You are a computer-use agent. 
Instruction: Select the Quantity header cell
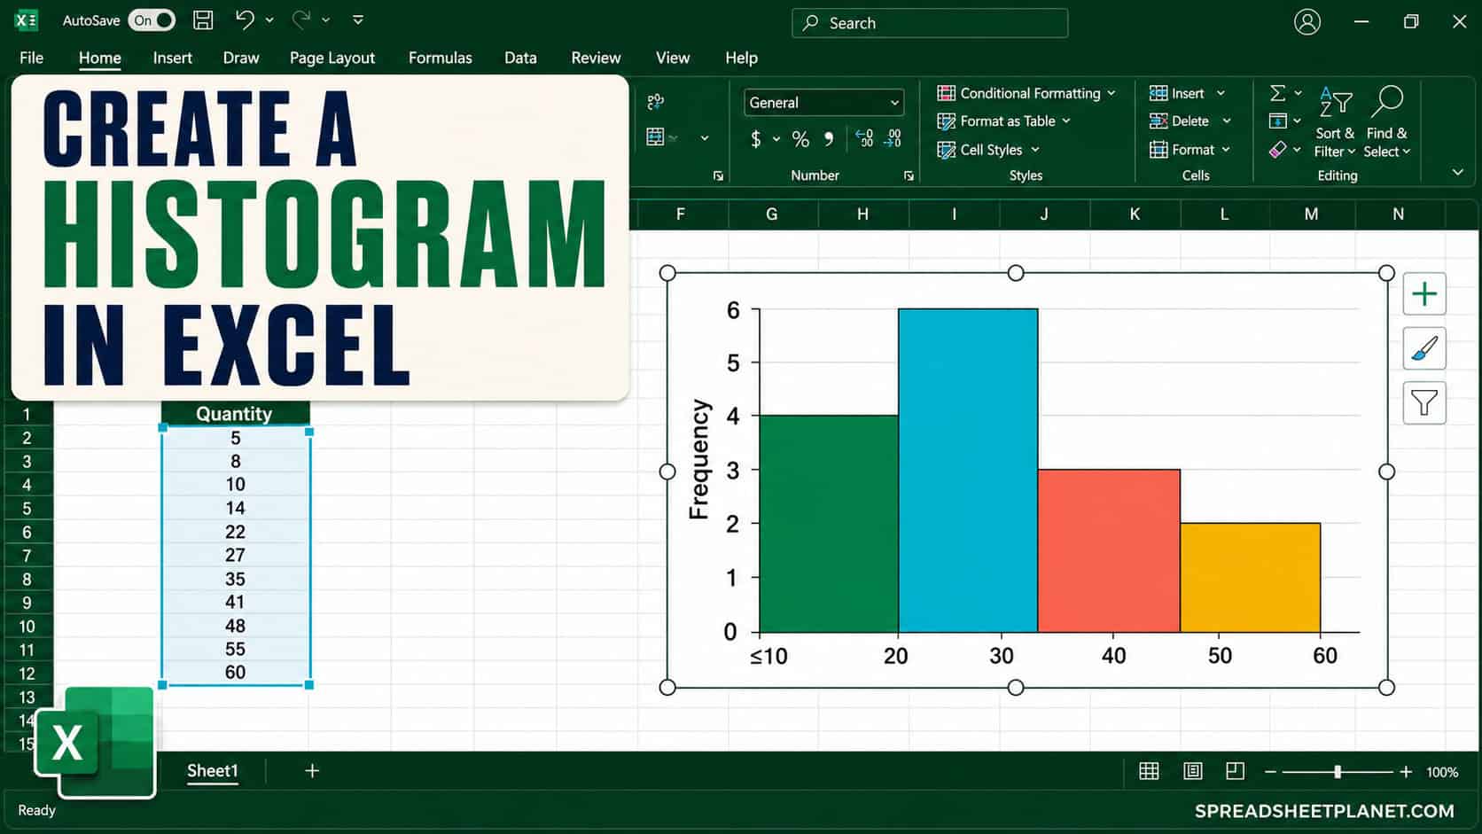[x=235, y=414]
